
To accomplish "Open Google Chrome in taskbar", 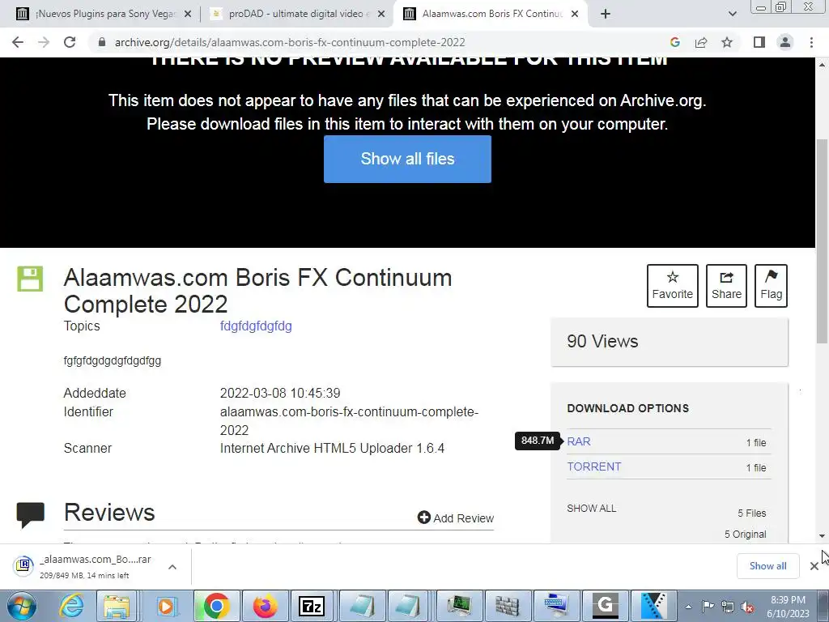I will [216, 606].
